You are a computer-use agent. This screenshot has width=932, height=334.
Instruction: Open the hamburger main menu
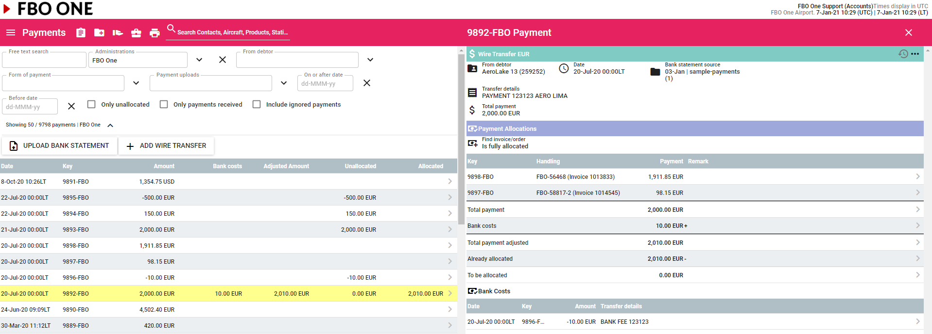click(x=11, y=32)
